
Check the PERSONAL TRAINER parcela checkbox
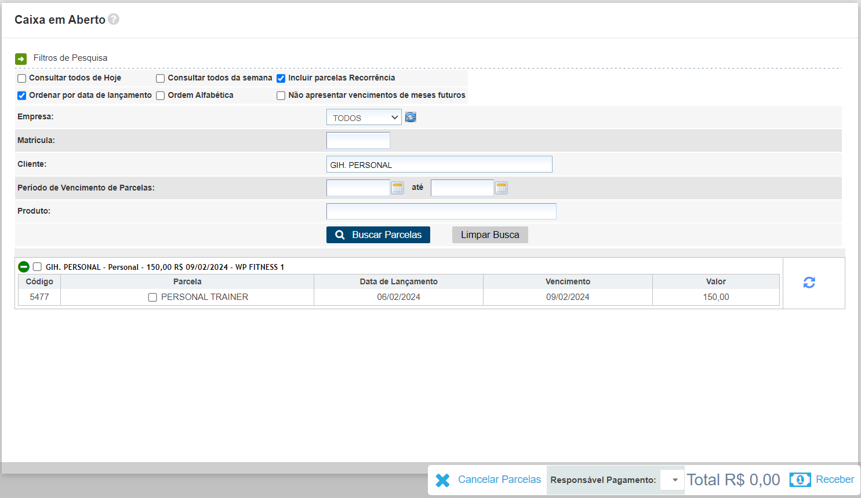tap(152, 297)
